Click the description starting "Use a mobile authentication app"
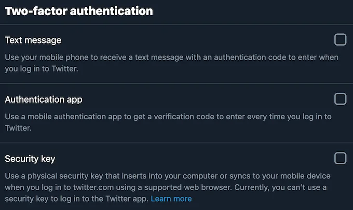The width and height of the screenshot is (353, 210). coord(168,122)
